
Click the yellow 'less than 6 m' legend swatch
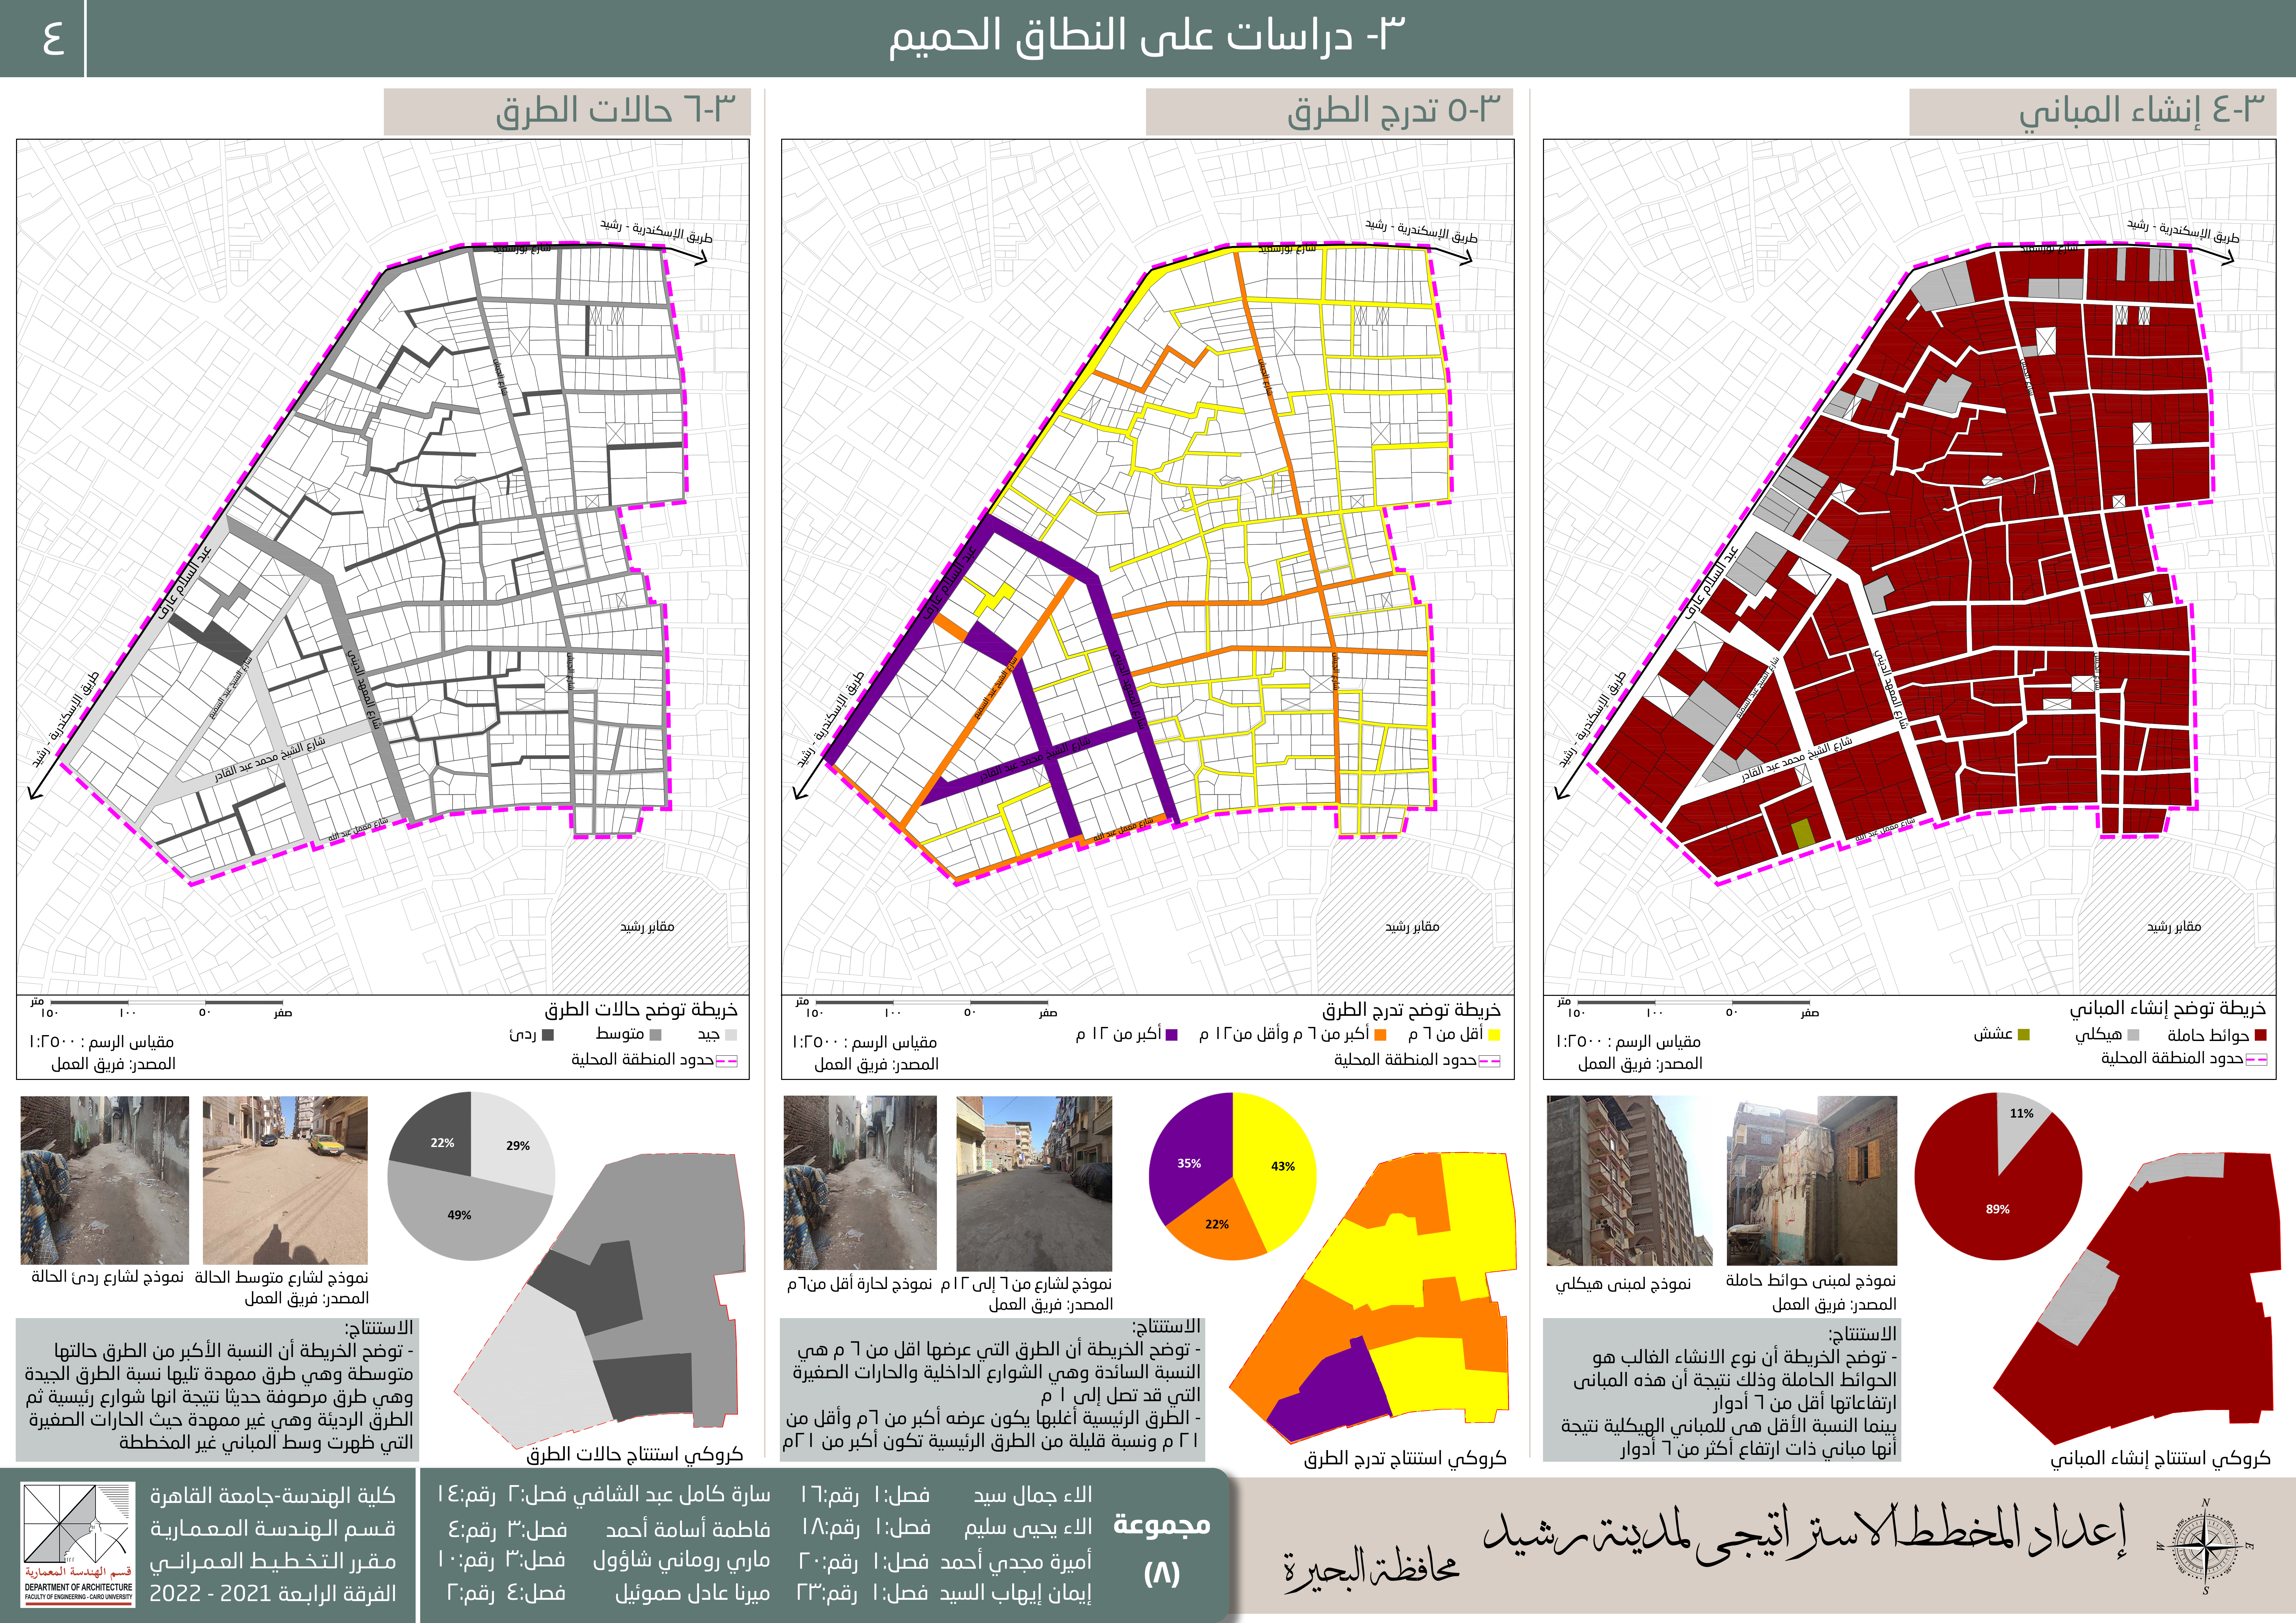[x=1494, y=1035]
